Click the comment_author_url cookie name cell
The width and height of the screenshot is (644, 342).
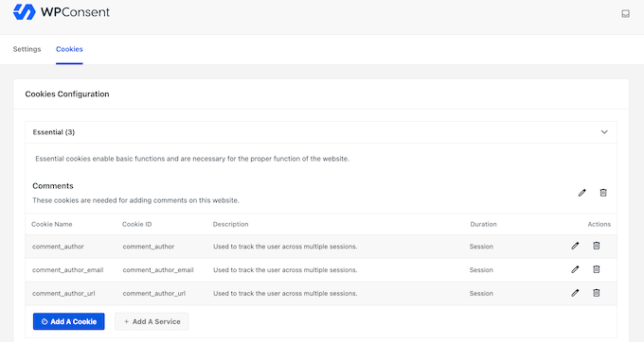pyautogui.click(x=63, y=293)
